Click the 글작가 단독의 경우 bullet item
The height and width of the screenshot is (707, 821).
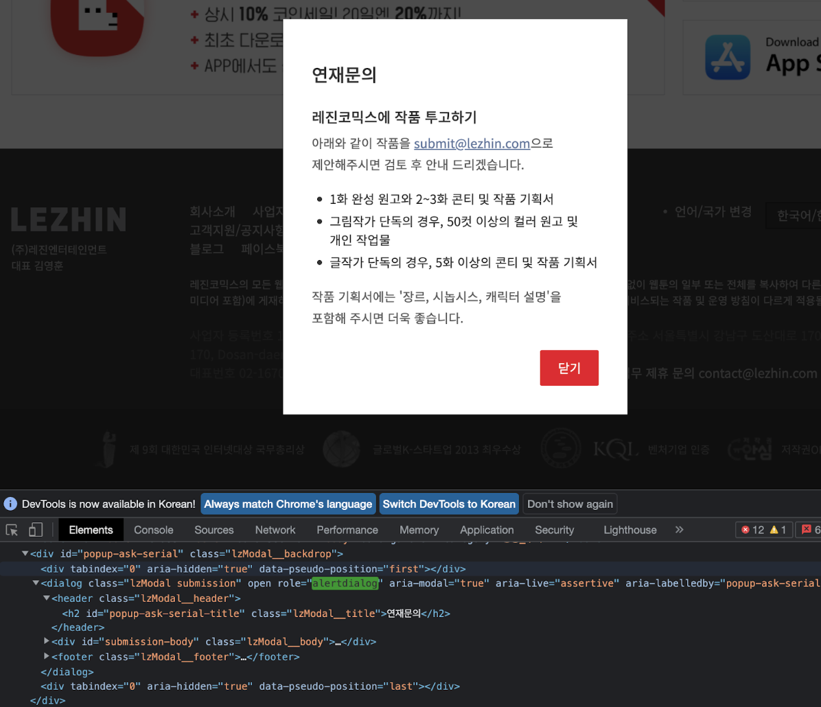coord(463,262)
